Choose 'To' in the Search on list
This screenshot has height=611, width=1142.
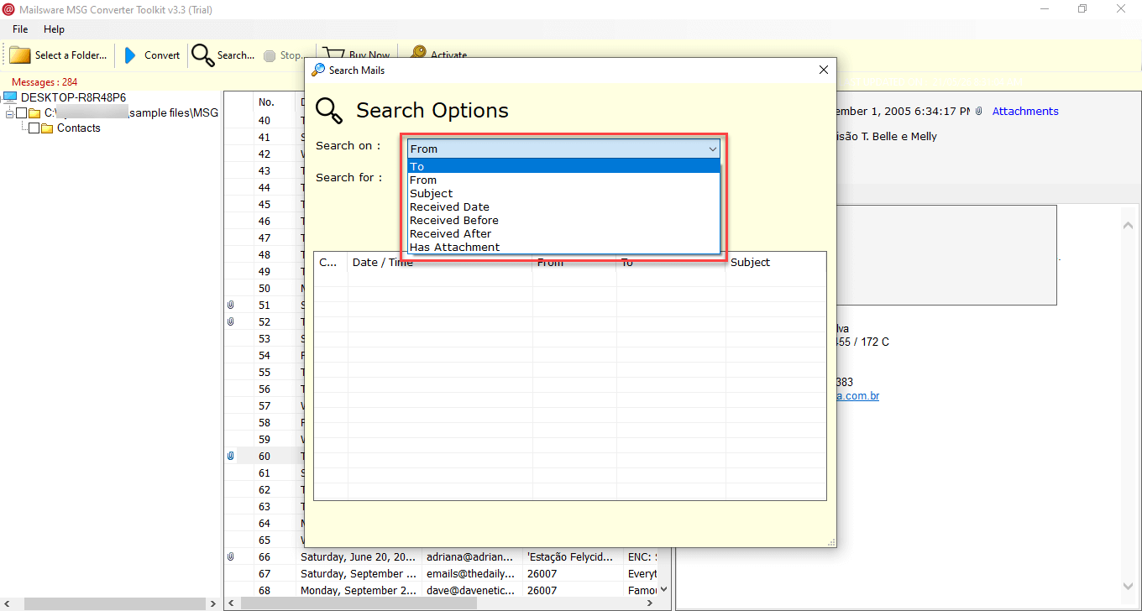tap(563, 166)
